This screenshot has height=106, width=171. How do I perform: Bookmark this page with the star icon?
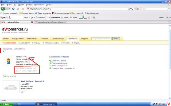click(x=129, y=9)
